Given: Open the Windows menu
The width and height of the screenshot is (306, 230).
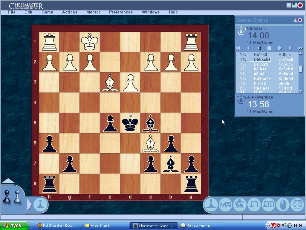Looking at the screenshot, I should 151,12.
